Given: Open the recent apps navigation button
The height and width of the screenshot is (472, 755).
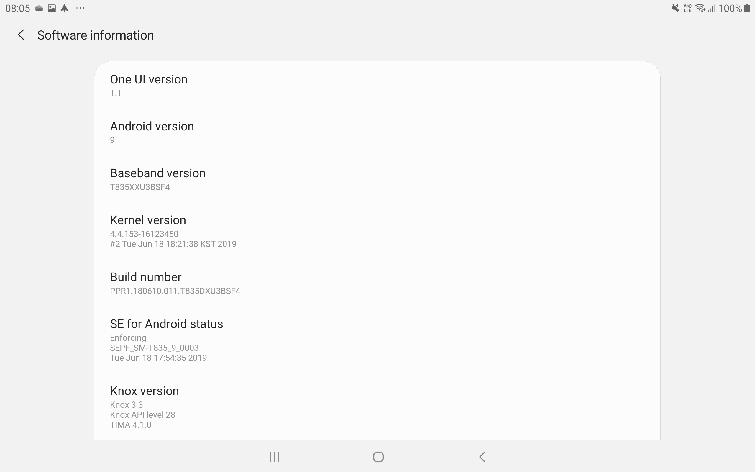Looking at the screenshot, I should pos(275,457).
